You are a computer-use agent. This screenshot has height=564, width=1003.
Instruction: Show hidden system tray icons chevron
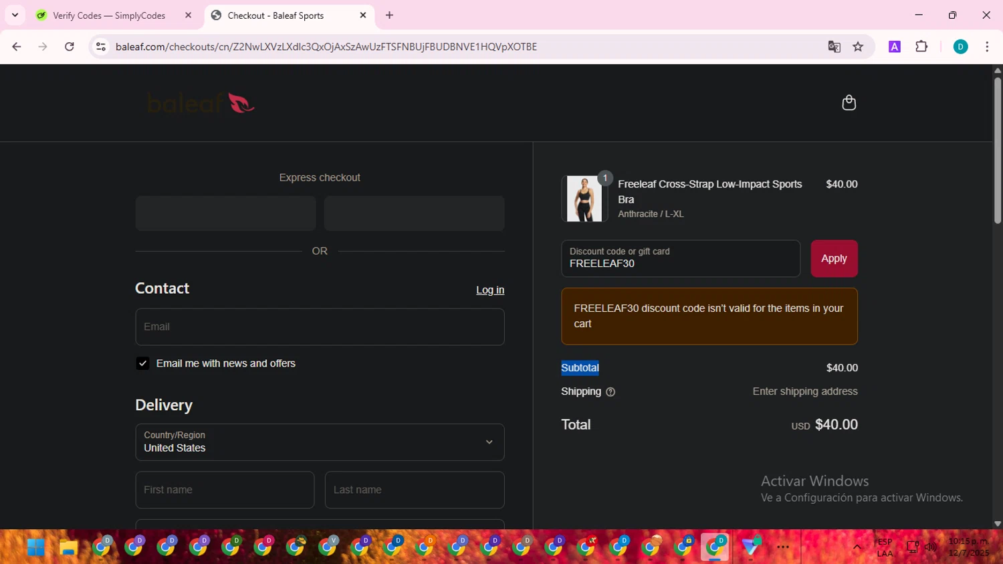(x=857, y=547)
